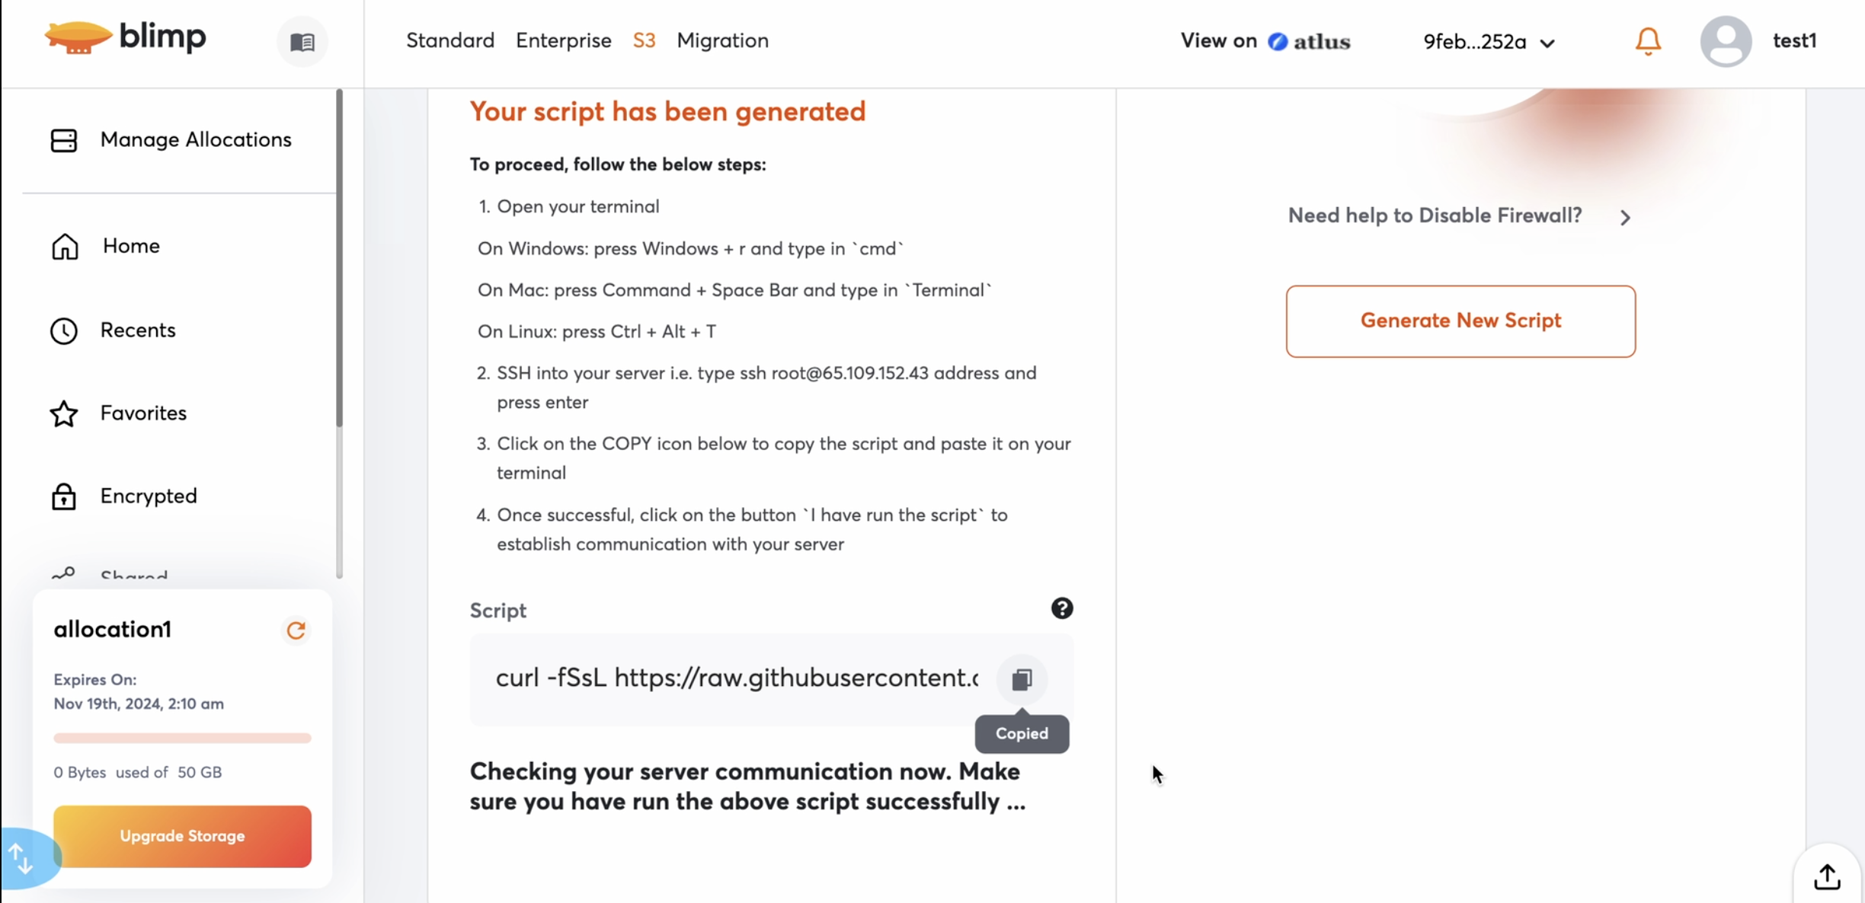
Task: Click Generate New Script button
Action: [1460, 321]
